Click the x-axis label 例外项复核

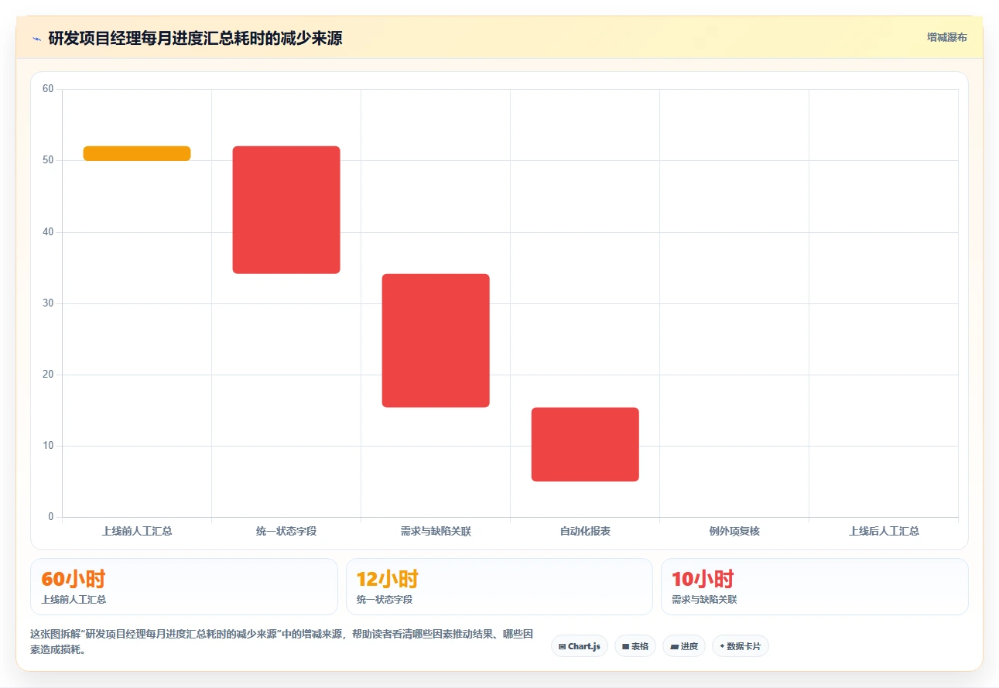click(734, 531)
